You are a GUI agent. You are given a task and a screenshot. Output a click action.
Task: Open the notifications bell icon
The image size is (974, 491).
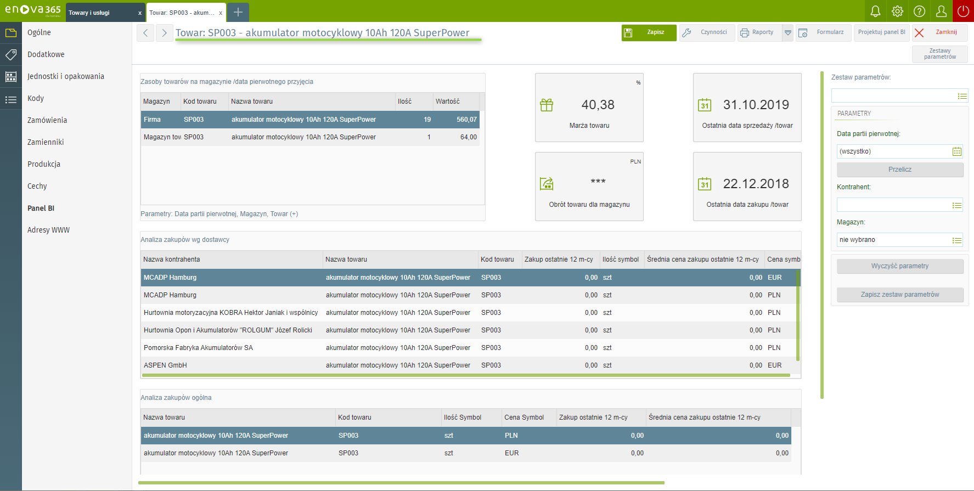875,11
